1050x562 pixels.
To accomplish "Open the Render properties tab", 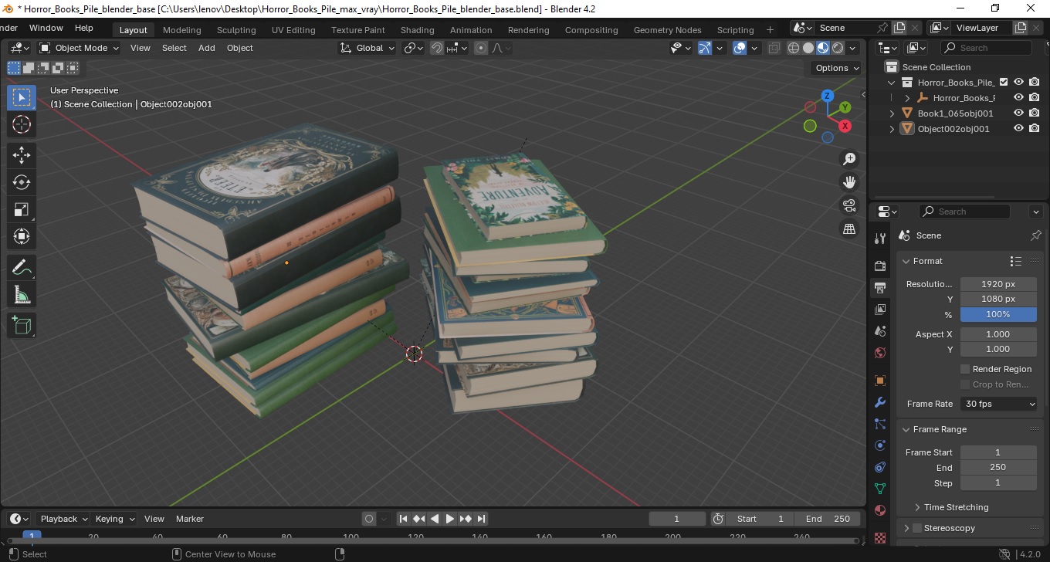I will point(879,266).
